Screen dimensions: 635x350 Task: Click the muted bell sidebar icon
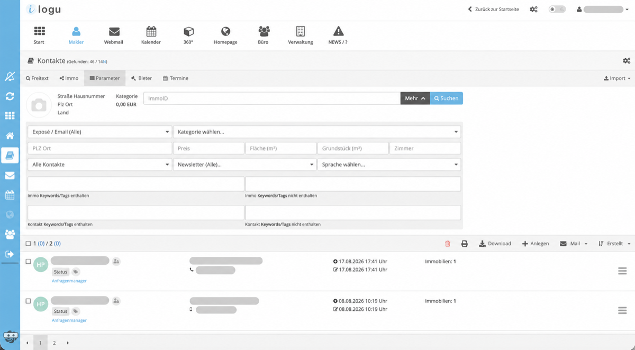(10, 77)
